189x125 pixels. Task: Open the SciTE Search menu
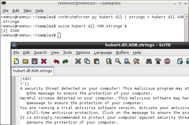tap(40, 53)
